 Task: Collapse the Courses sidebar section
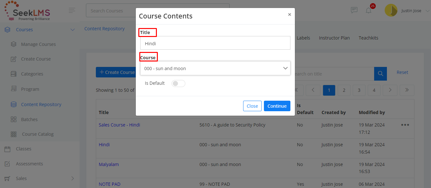click(x=73, y=30)
